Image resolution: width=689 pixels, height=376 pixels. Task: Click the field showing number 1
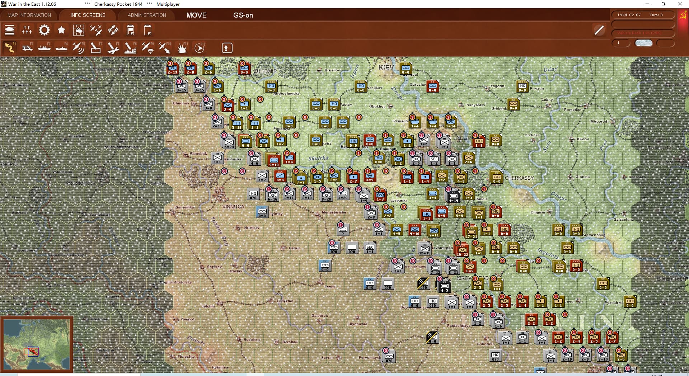click(621, 43)
